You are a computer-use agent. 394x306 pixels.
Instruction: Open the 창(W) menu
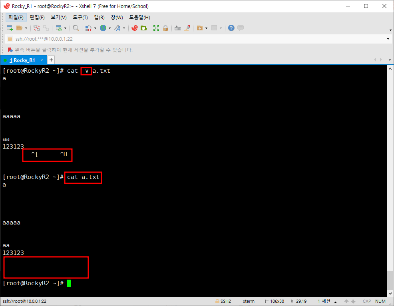pos(117,17)
